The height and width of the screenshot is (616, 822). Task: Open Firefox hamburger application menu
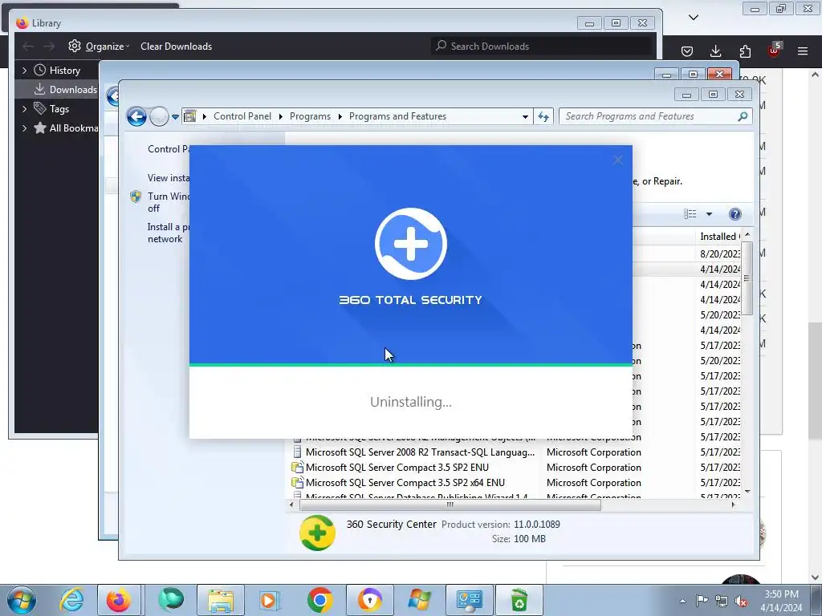[x=803, y=51]
